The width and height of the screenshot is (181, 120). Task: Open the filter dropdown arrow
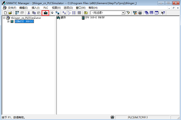[123, 12]
